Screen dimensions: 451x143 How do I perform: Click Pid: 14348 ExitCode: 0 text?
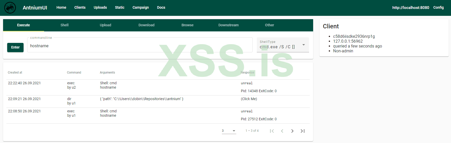tap(259, 91)
